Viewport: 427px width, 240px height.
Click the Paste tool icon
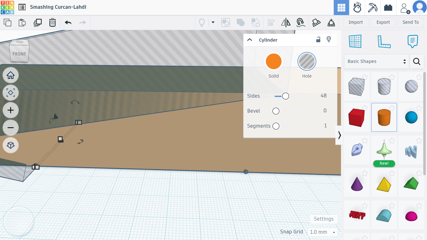coord(22,23)
